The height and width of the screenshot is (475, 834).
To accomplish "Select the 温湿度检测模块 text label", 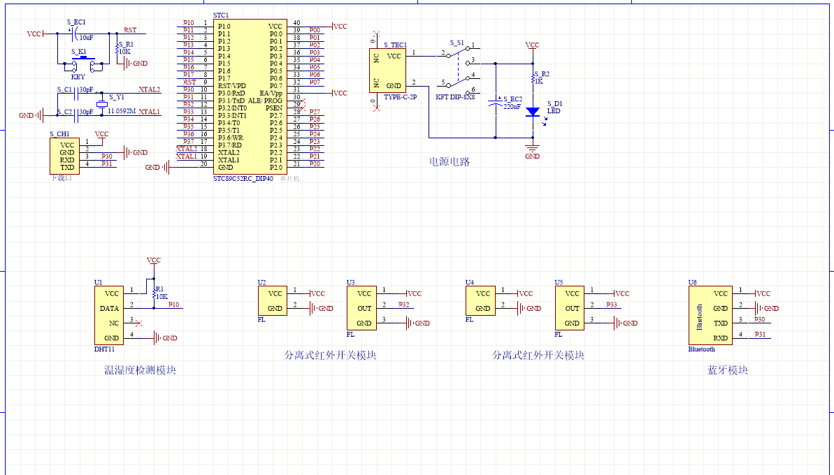I will click(x=140, y=370).
